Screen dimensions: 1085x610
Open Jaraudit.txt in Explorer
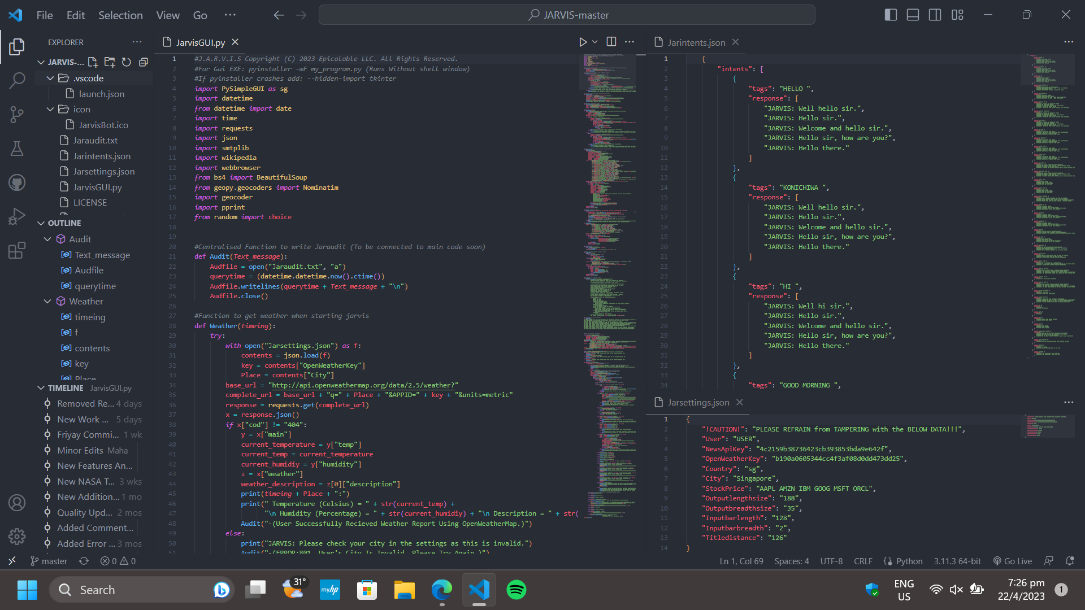pyautogui.click(x=96, y=140)
